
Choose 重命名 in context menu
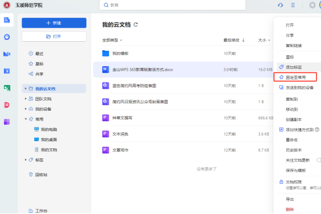291,140
